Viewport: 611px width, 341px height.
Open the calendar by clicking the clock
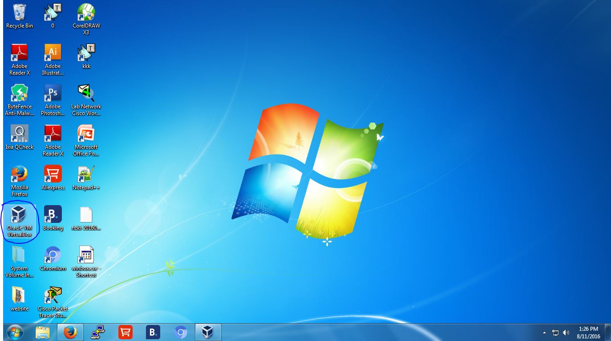tap(588, 332)
